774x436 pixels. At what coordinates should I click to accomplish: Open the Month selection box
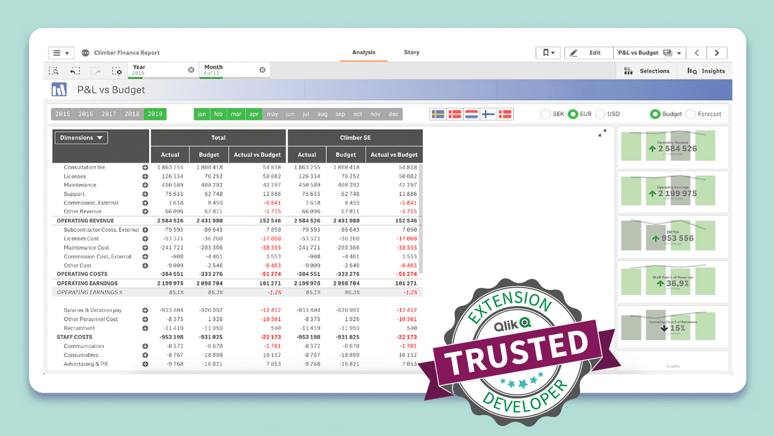[234, 70]
